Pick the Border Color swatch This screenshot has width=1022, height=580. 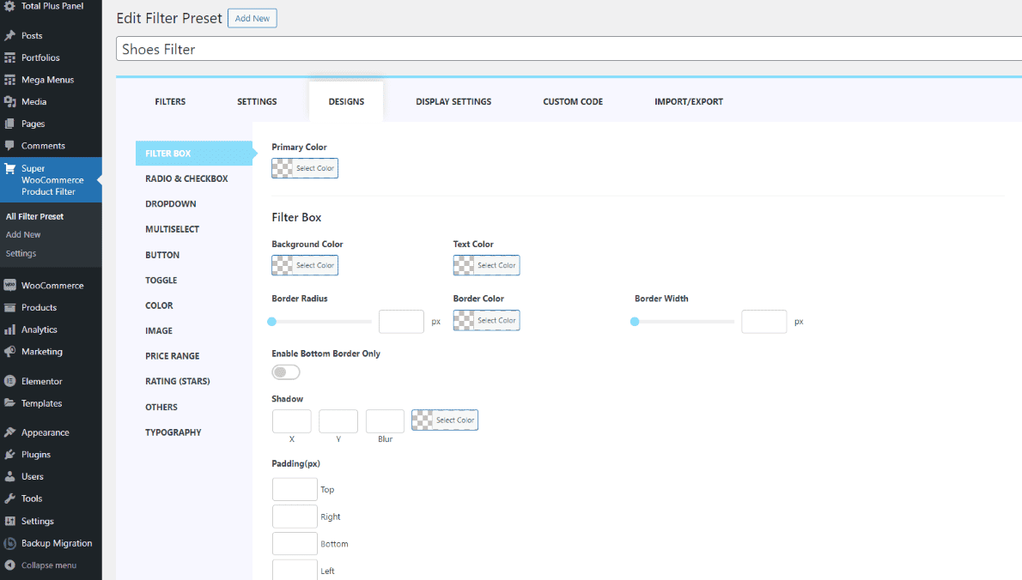pyautogui.click(x=486, y=320)
